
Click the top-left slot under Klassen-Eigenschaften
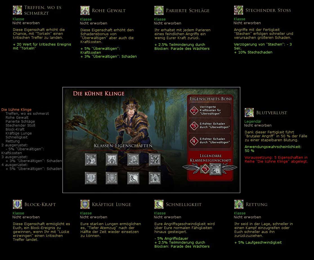click(91, 160)
